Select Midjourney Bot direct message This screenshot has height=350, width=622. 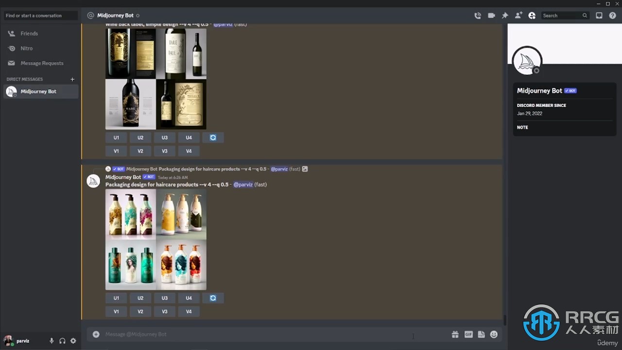point(40,91)
